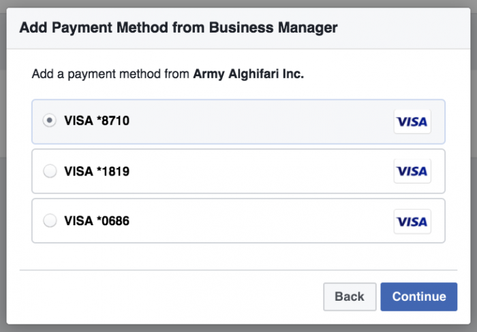Click empty middle area of VISA *1819 row
Viewport: 477px width, 332px height.
[x=259, y=171]
